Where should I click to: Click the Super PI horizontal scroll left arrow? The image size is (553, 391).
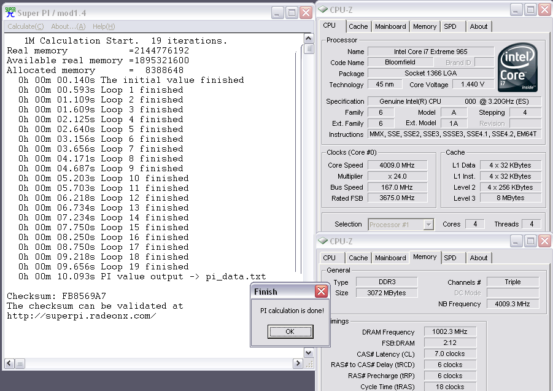[x=10, y=363]
